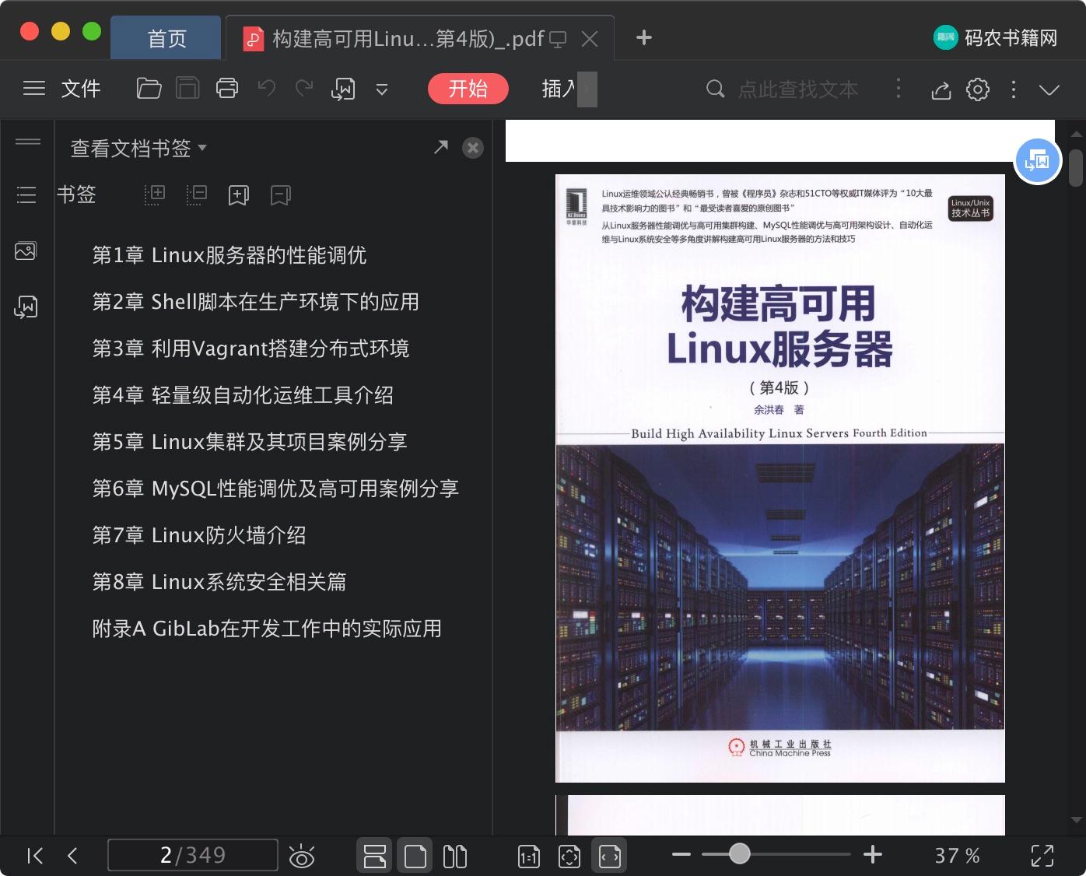Open bookmark 第4章 轻量级自动化运维工具介绍

(x=243, y=395)
